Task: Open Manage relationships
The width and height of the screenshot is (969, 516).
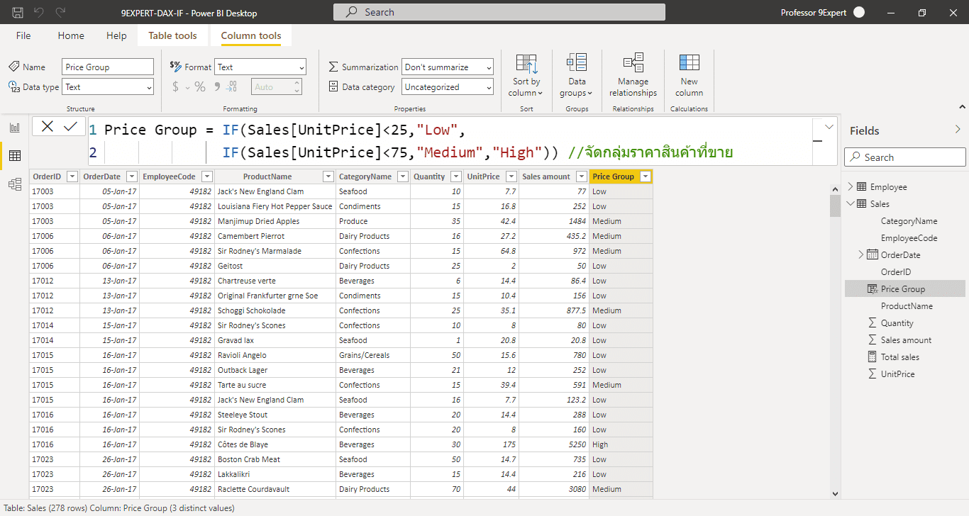Action: pyautogui.click(x=633, y=76)
